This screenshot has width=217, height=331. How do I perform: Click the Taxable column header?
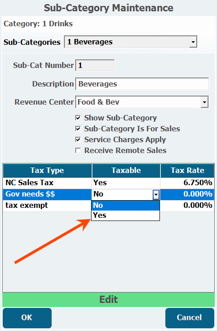126,170
